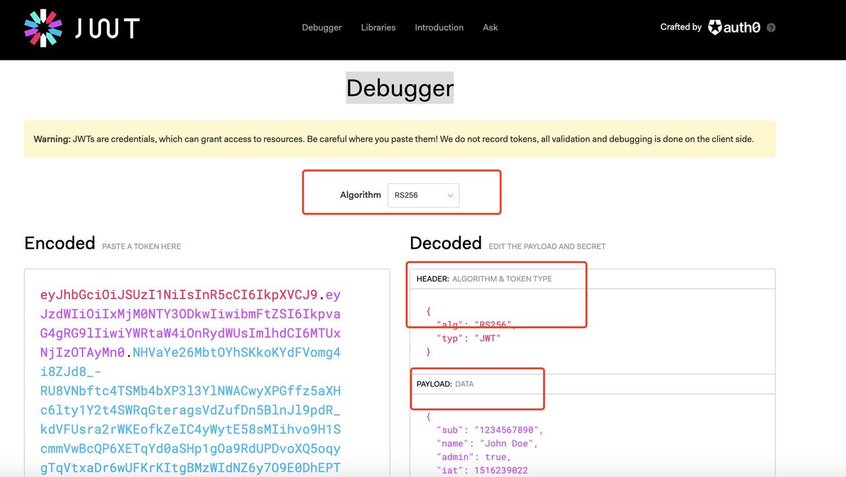This screenshot has height=477, width=846.
Task: Navigate to the Debugger menu item
Action: [x=322, y=27]
